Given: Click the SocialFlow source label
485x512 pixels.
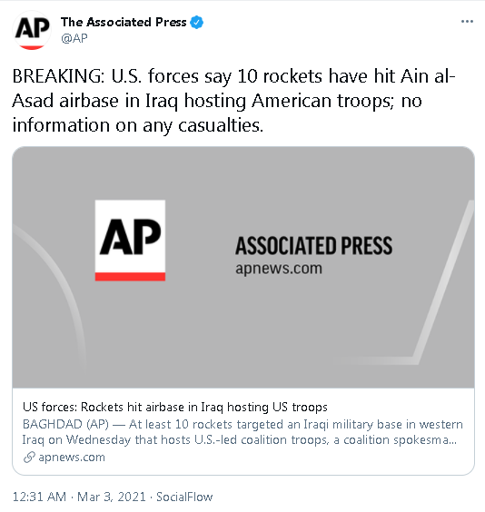Looking at the screenshot, I should tap(184, 497).
